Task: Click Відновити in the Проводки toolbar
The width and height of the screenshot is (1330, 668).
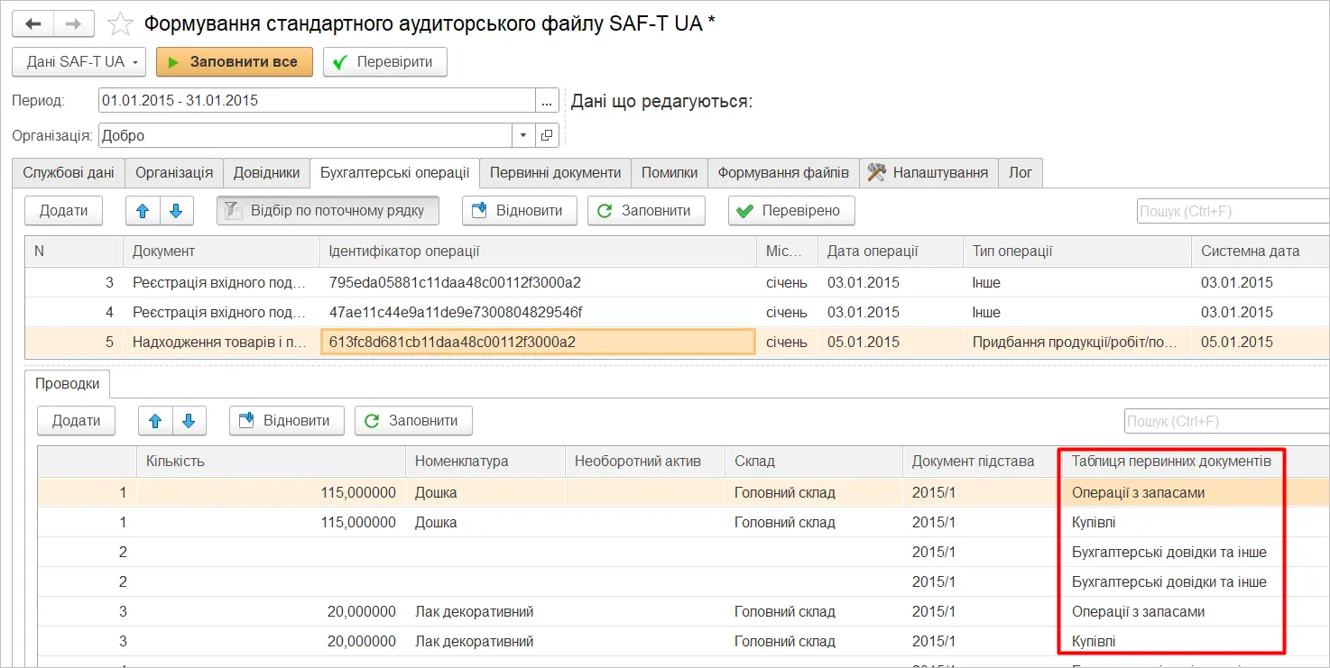Action: point(287,420)
